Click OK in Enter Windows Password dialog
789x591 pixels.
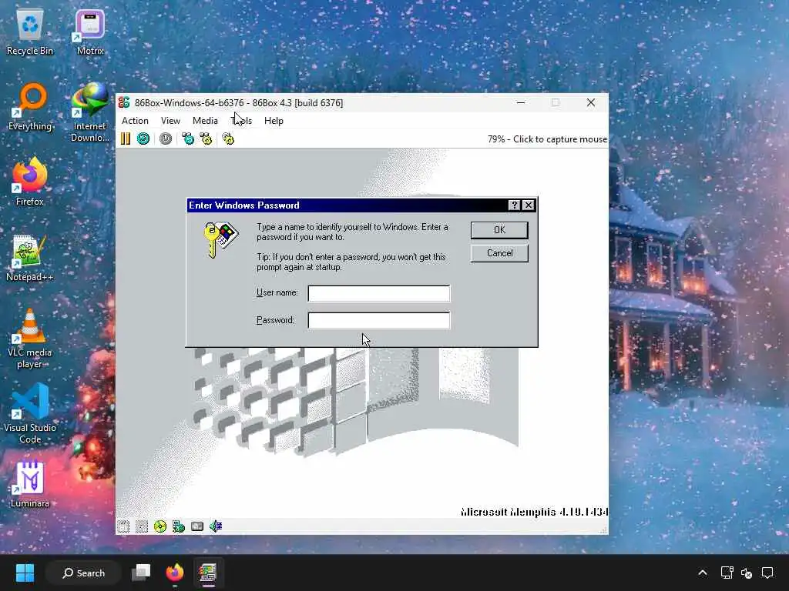499,229
